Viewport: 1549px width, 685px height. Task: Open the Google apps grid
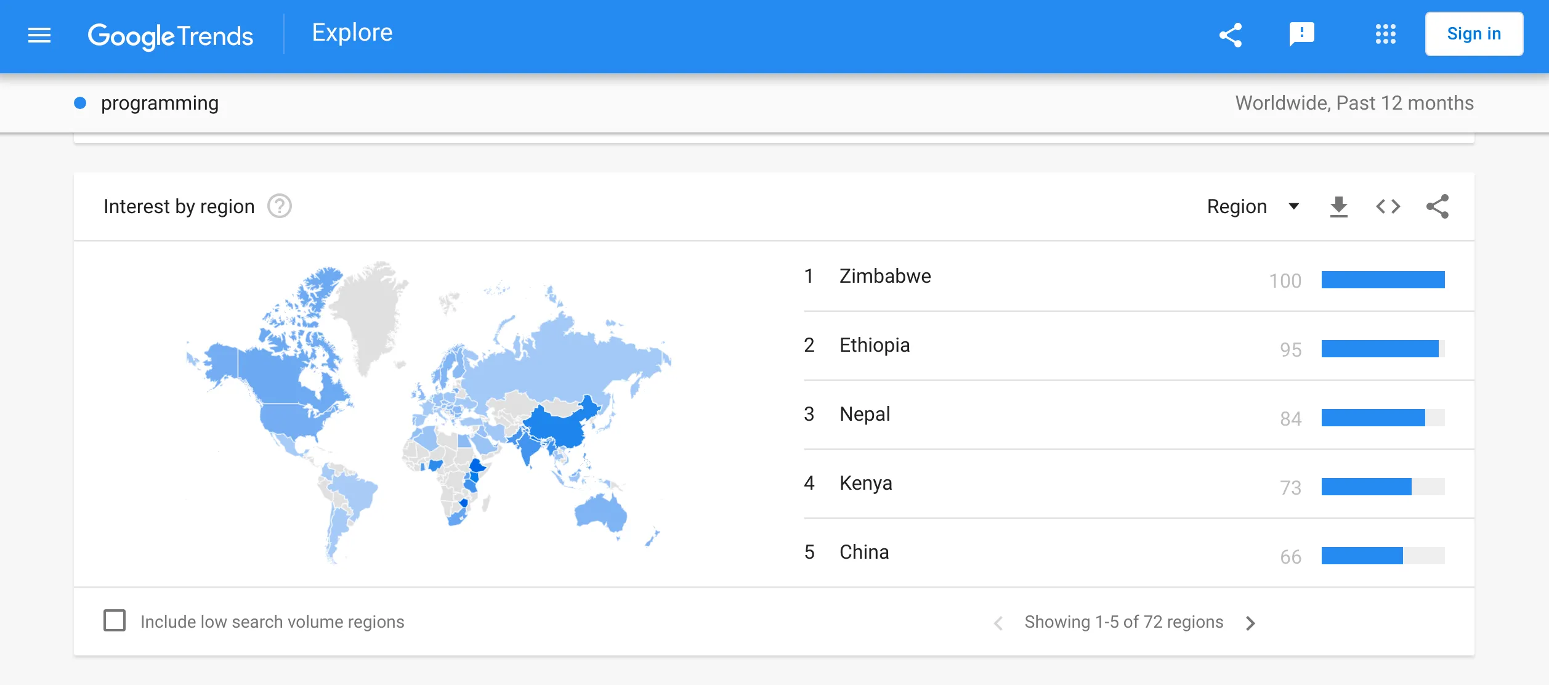point(1386,34)
